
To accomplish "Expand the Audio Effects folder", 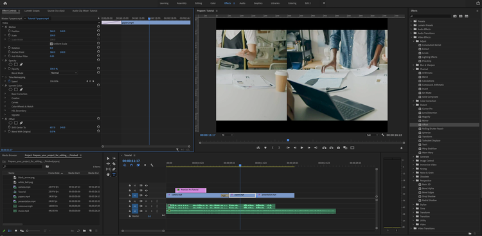I will 412,29.
